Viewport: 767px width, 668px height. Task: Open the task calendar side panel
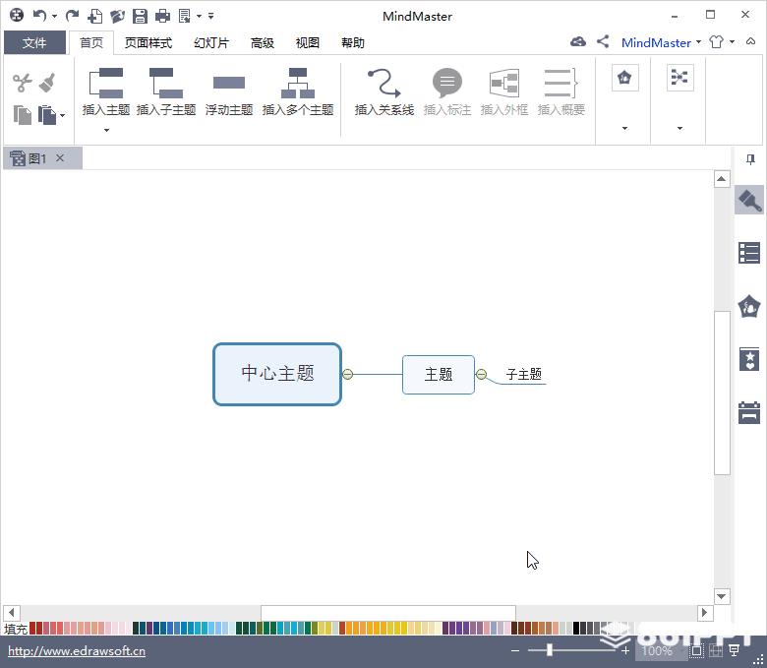coord(749,412)
